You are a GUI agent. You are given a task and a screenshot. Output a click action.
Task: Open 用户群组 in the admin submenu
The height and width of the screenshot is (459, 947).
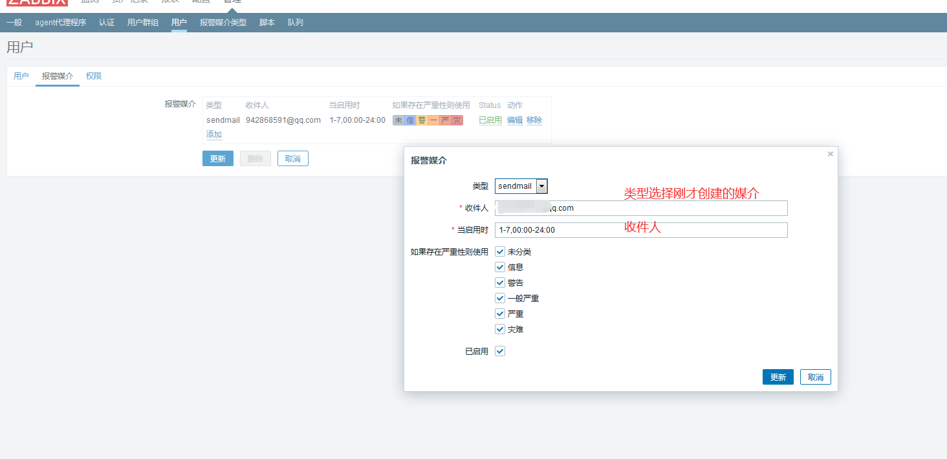click(142, 23)
